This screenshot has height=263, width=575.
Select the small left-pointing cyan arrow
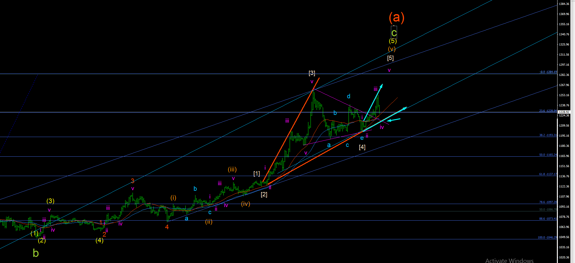(394, 120)
